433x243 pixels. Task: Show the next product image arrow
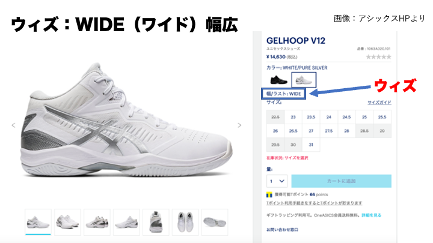point(239,125)
